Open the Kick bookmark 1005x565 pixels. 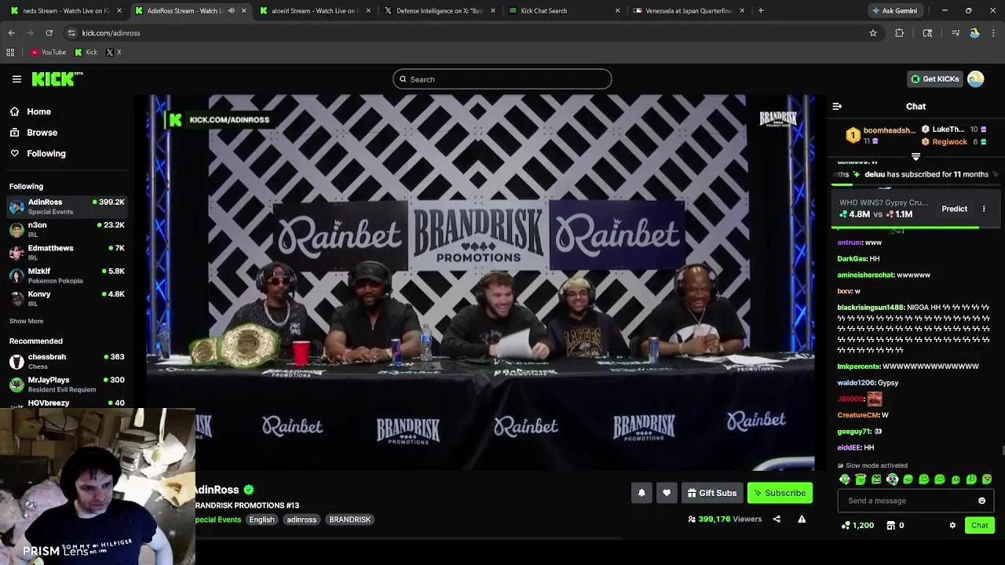pos(86,52)
